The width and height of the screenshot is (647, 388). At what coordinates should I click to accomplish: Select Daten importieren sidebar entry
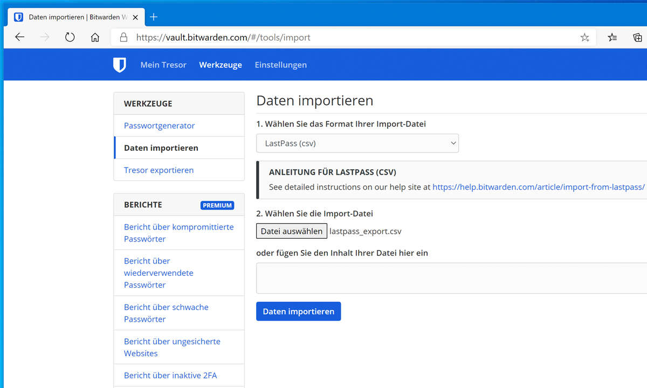pos(179,148)
